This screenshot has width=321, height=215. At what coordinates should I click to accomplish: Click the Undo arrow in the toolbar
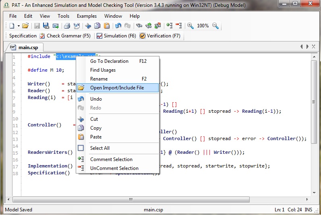click(118, 26)
